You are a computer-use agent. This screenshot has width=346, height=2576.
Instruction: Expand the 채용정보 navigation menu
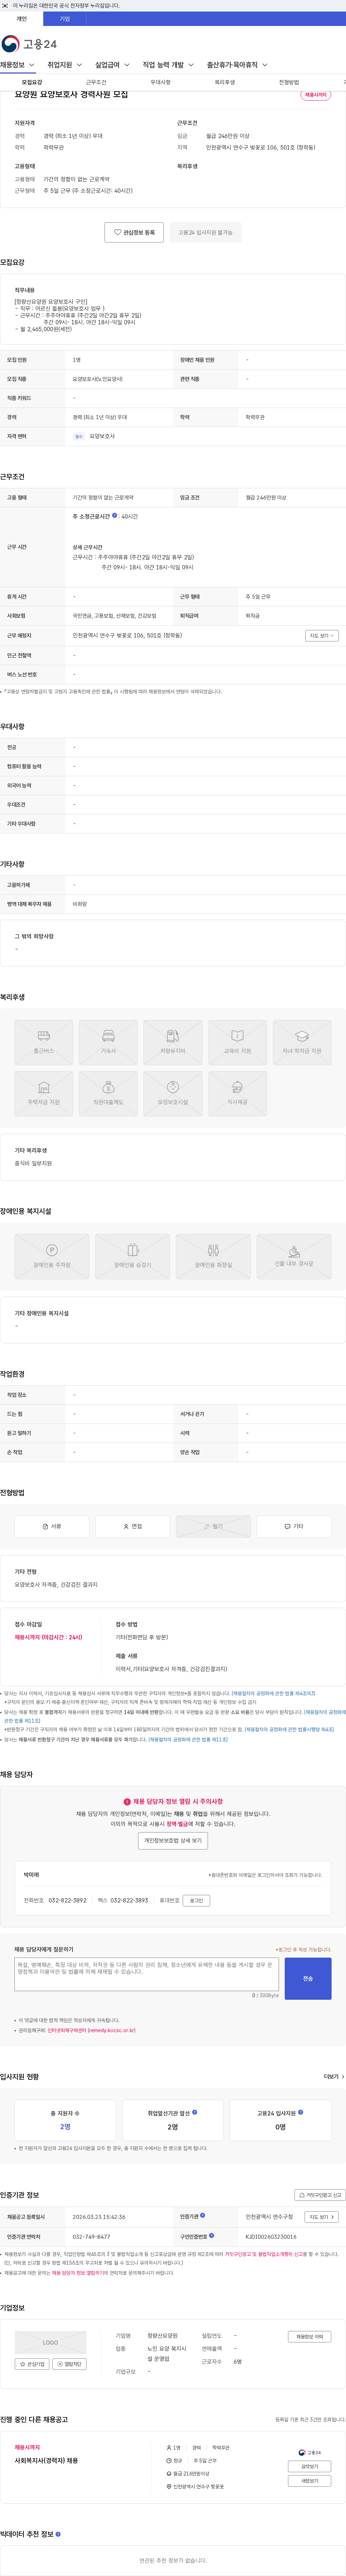coord(18,65)
